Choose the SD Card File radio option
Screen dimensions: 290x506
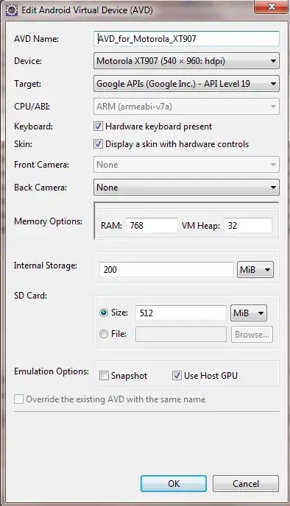click(x=104, y=334)
